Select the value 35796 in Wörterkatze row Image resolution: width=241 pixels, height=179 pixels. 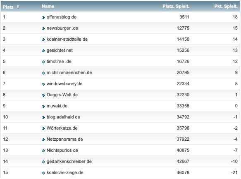click(183, 128)
